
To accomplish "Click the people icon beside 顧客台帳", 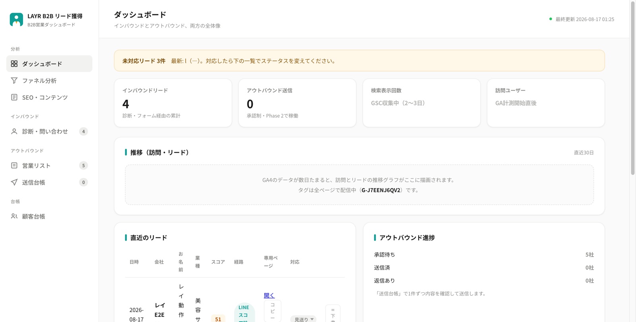I will click(x=14, y=216).
